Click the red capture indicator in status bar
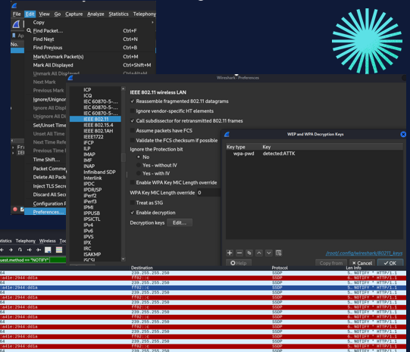410x352 pixels. (x=15, y=209)
